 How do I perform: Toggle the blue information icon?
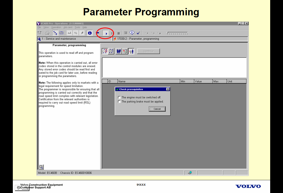(90, 33)
